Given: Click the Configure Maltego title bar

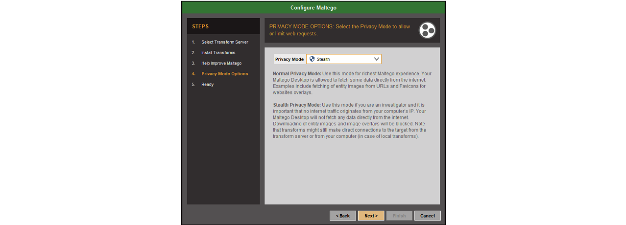Looking at the screenshot, I should click(313, 8).
